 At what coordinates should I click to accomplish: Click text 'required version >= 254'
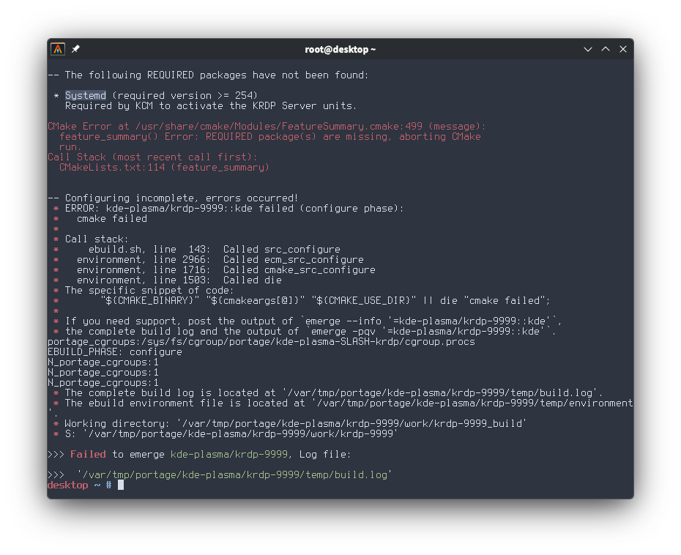pos(185,95)
